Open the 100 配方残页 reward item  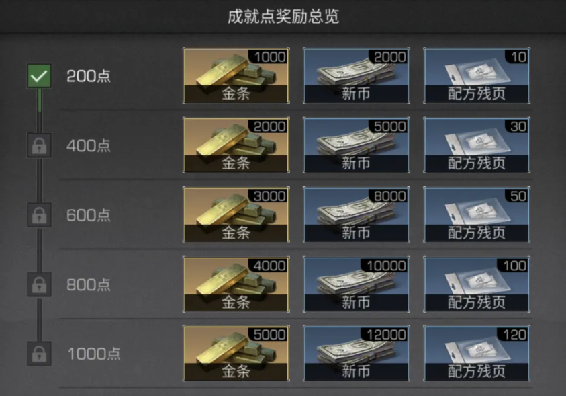click(477, 284)
